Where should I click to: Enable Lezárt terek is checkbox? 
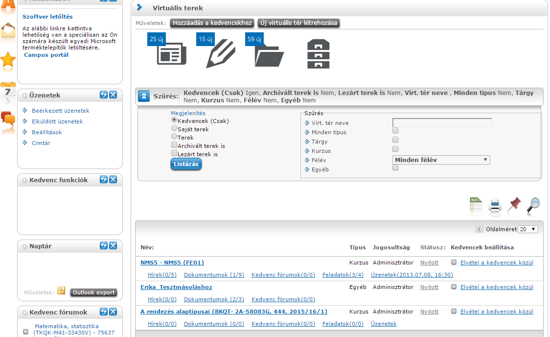click(x=174, y=153)
